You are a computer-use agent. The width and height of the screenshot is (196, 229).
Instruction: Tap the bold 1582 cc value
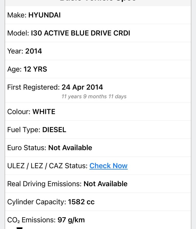tap(81, 202)
